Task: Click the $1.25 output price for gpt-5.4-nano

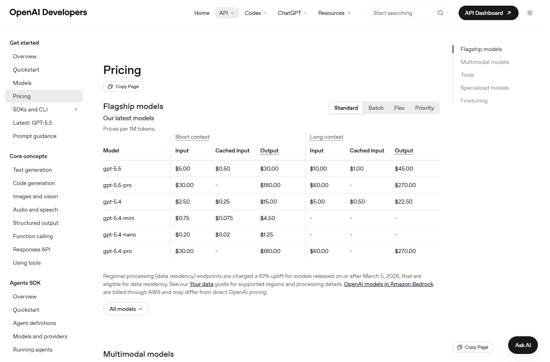Action: [267, 234]
